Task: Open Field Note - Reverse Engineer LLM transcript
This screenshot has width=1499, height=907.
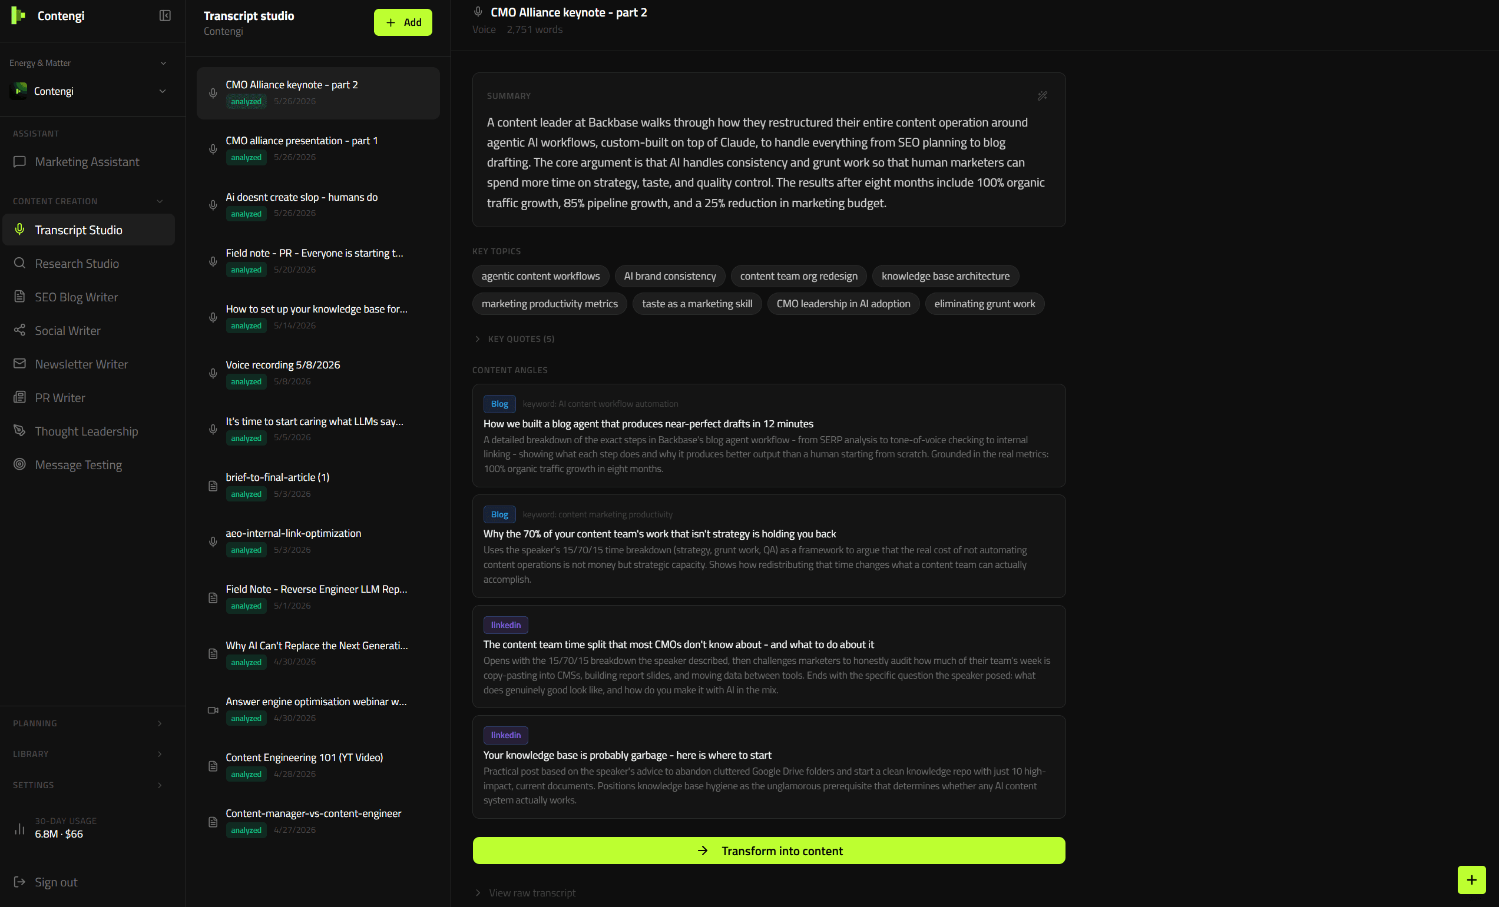Action: tap(317, 597)
